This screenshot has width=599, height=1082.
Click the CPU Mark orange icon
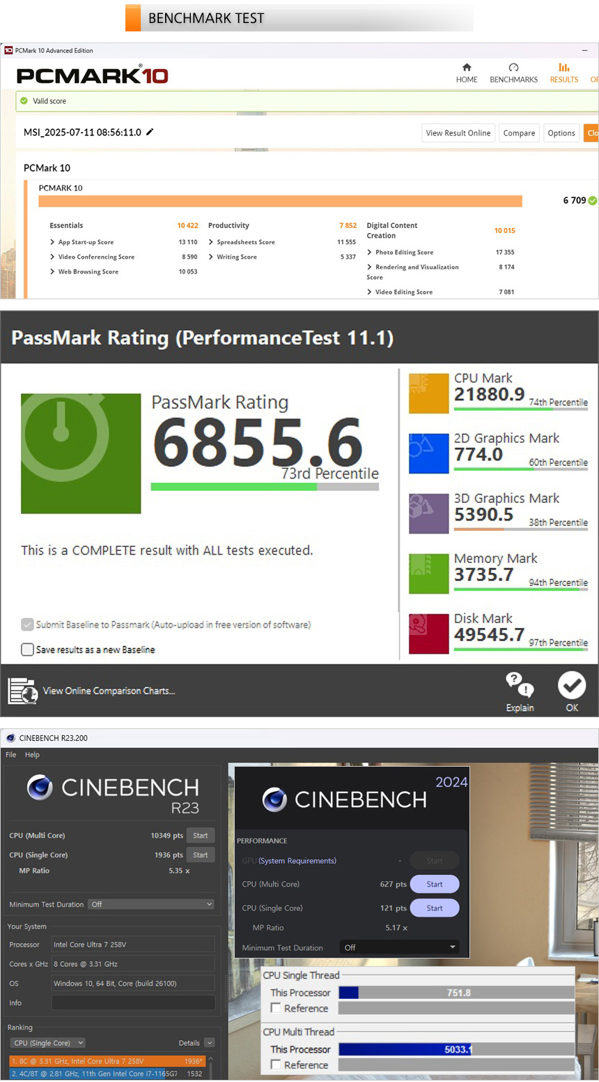tap(428, 393)
